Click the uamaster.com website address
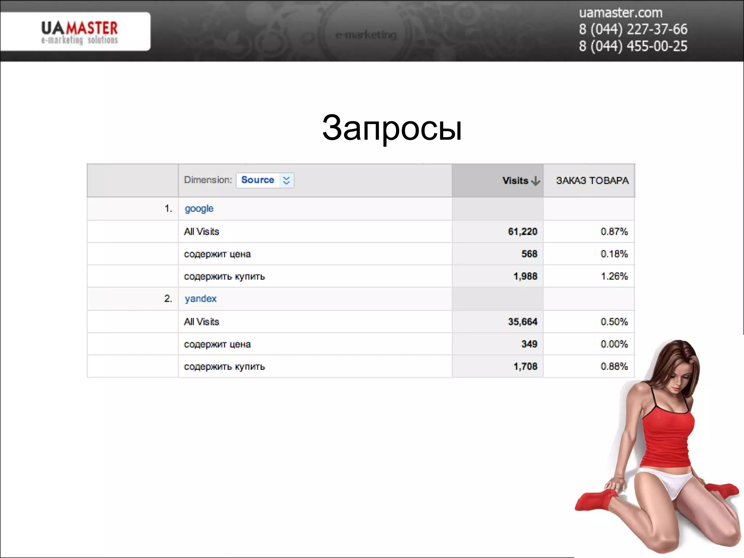Screen dimensions: 744x558 click(x=620, y=13)
